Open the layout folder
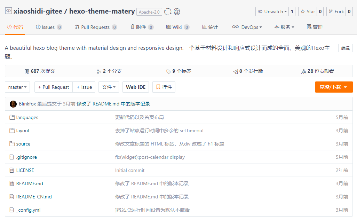This screenshot has width=357, height=220. [x=23, y=131]
